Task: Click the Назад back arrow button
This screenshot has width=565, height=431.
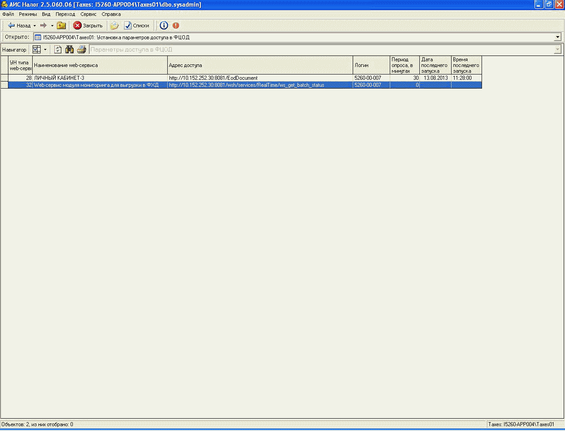Action: (19, 26)
